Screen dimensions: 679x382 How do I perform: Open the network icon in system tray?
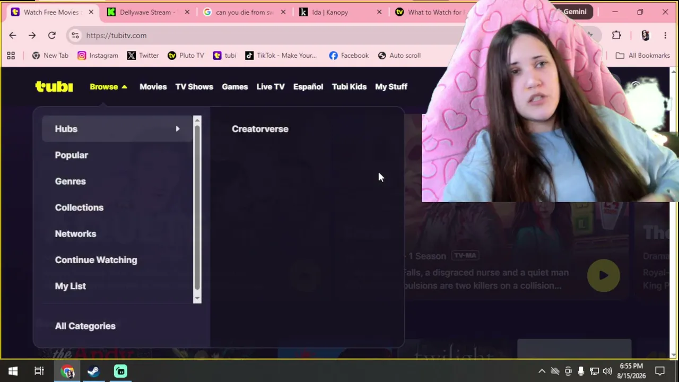coord(594,371)
